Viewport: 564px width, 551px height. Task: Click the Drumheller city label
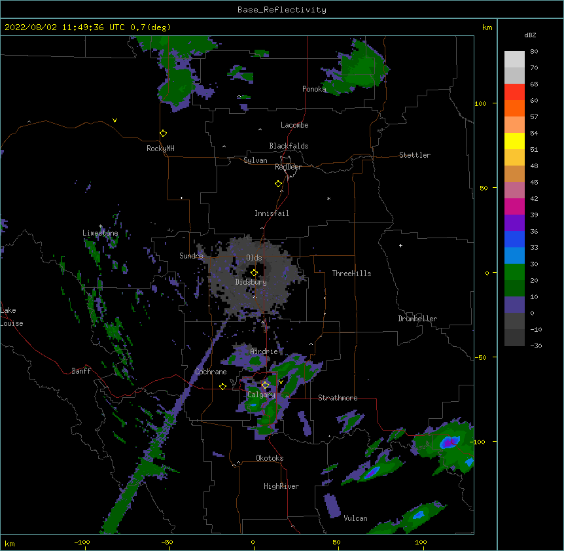(417, 319)
